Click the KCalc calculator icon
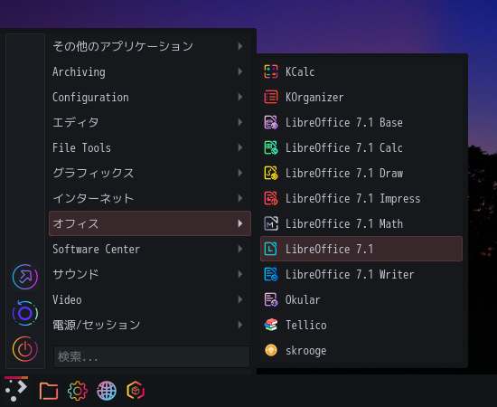 pyautogui.click(x=271, y=71)
